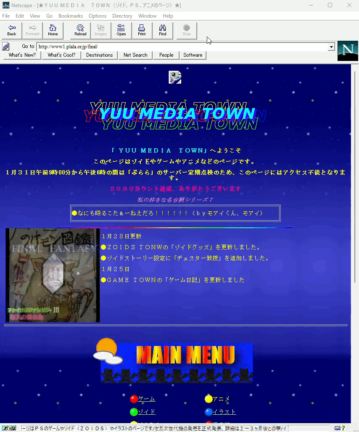359x432 pixels.
Task: Click the Forward navigation icon
Action: 32,30
